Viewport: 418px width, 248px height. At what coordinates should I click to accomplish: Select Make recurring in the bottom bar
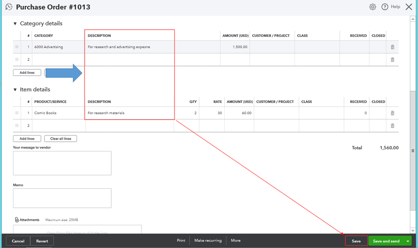(208, 240)
